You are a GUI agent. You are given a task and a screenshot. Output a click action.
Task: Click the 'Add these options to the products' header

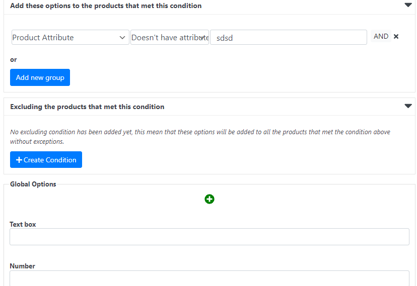tap(106, 6)
